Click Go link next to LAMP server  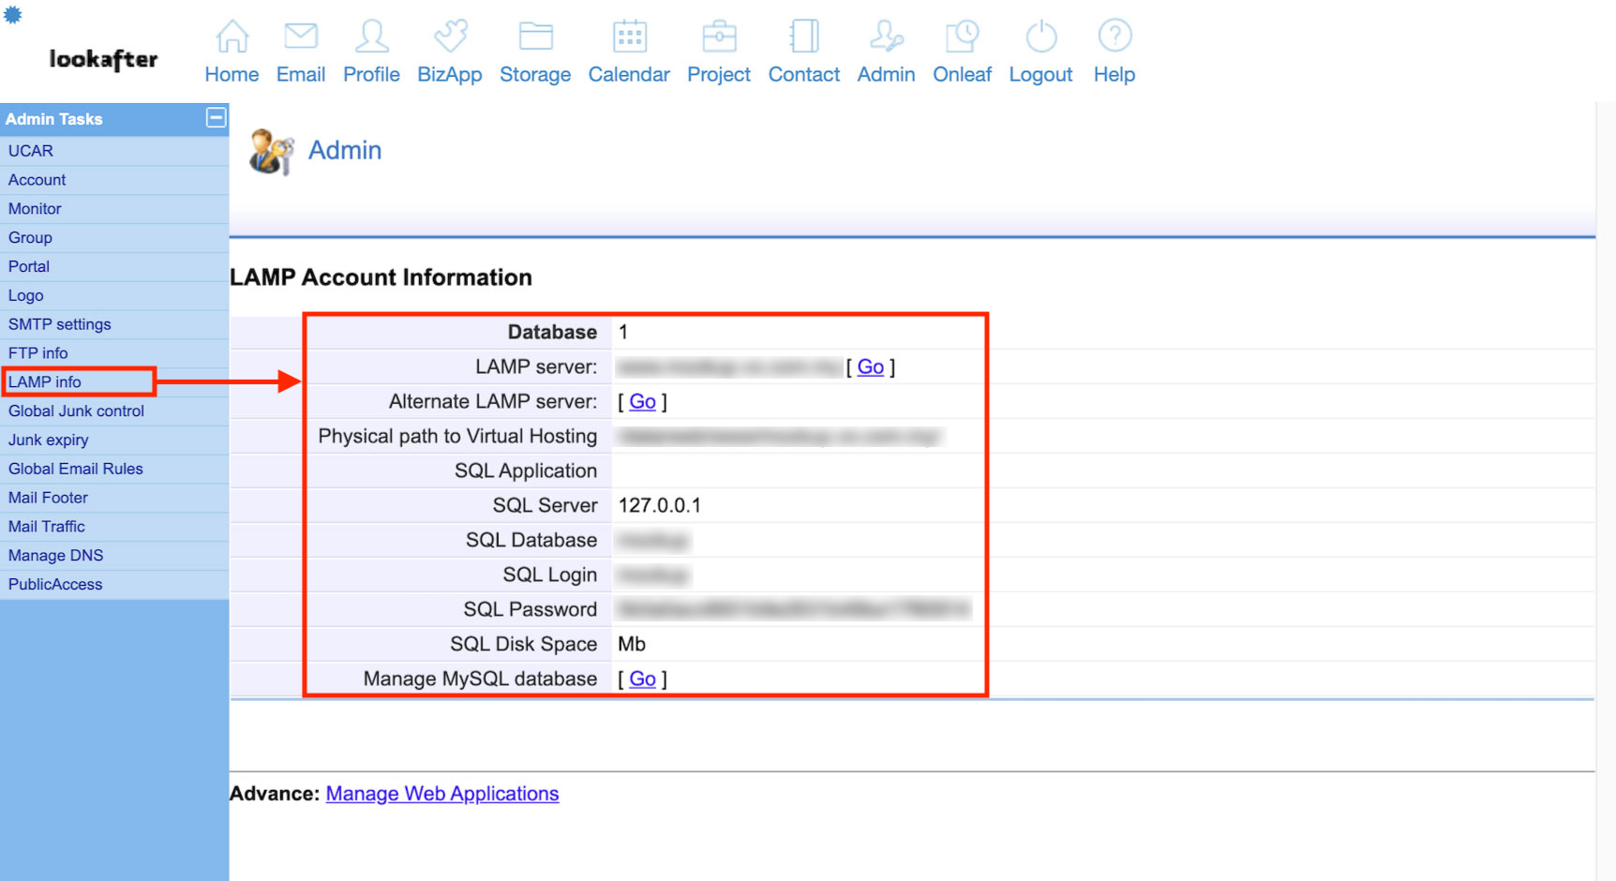coord(870,367)
